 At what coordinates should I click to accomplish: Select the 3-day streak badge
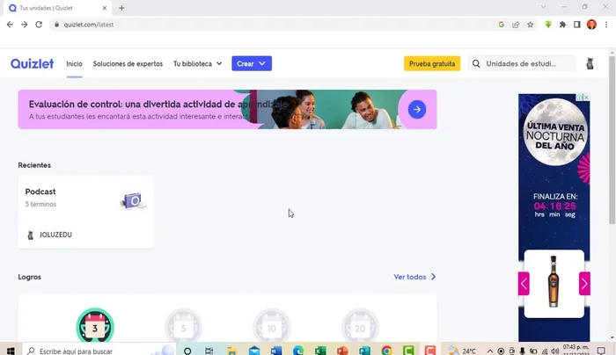95,326
